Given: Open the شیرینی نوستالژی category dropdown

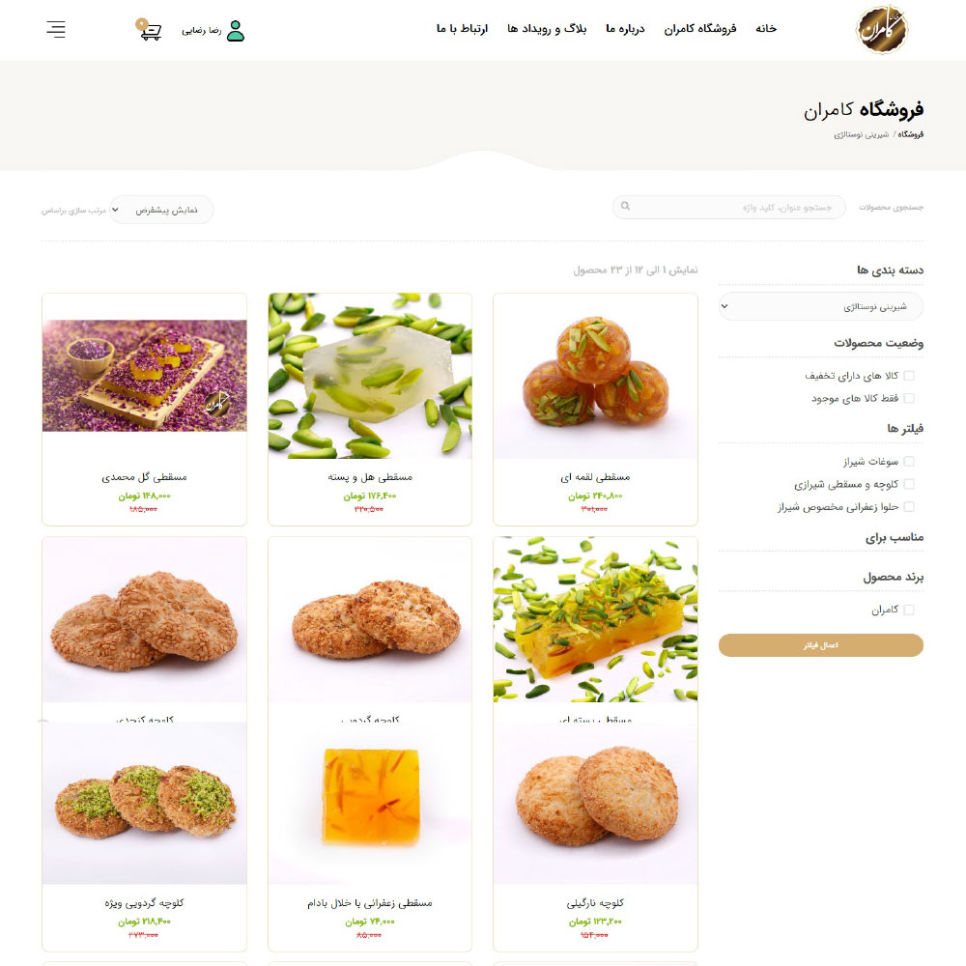Looking at the screenshot, I should 820,306.
